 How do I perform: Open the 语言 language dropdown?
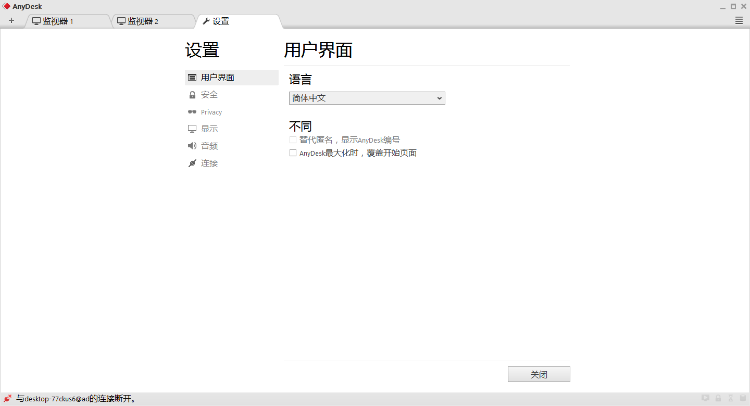[x=367, y=98]
